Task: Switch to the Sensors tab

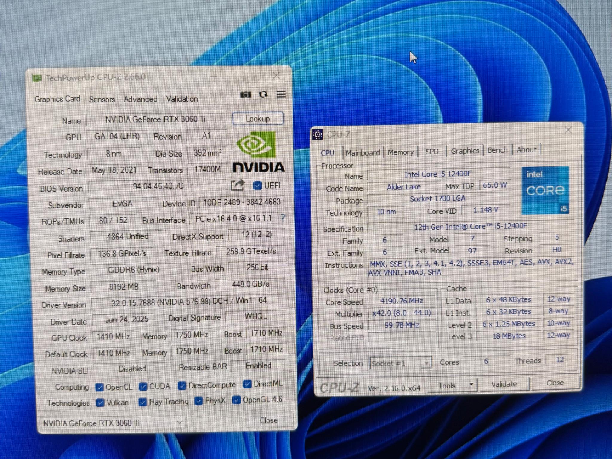Action: tap(102, 99)
